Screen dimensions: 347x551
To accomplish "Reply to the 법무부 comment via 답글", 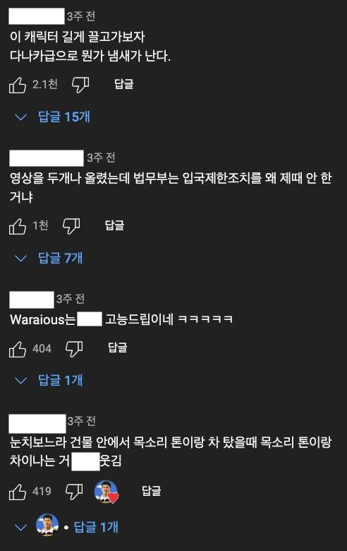I will (x=114, y=225).
